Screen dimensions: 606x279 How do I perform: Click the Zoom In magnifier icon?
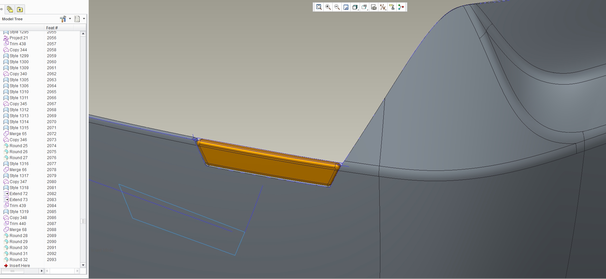(x=328, y=7)
